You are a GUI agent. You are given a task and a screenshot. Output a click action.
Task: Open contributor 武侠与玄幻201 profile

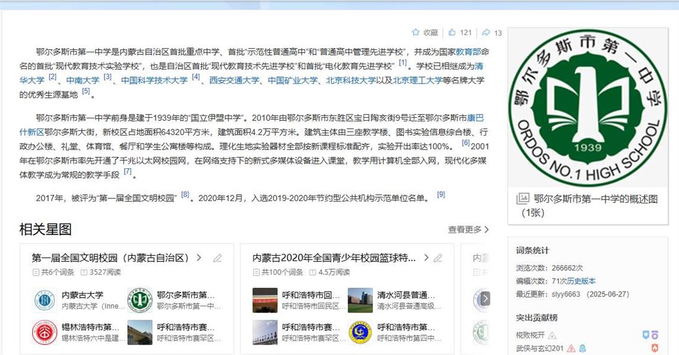click(x=539, y=348)
